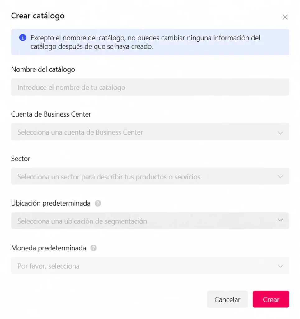Open help icon beside Ubicación predeterminada
This screenshot has height=319, width=300.
pos(98,203)
